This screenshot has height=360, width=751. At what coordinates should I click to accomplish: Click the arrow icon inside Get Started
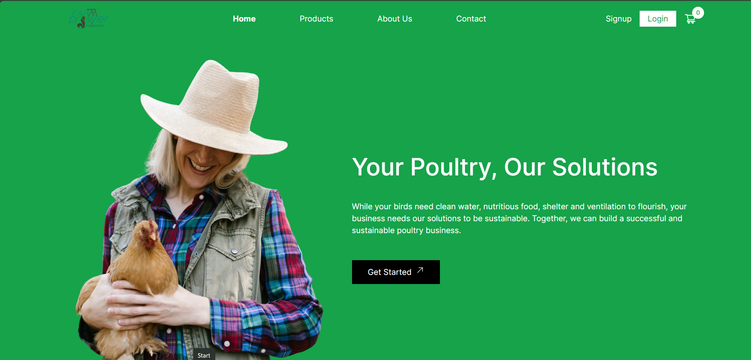point(420,270)
